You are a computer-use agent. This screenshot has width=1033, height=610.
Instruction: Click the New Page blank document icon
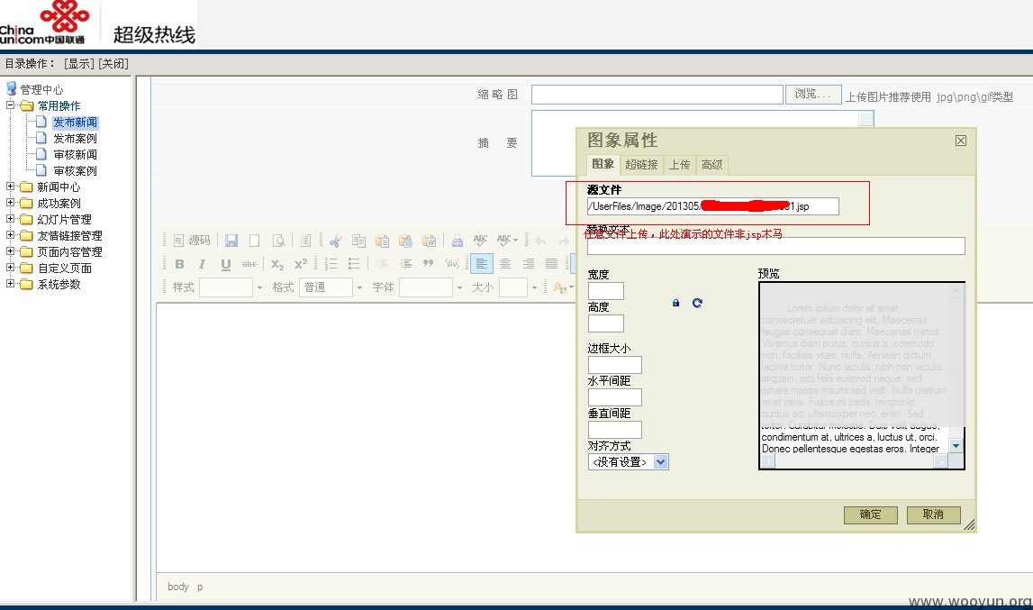(254, 241)
